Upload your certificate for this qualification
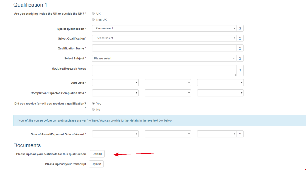306x170 pixels. pos(97,154)
